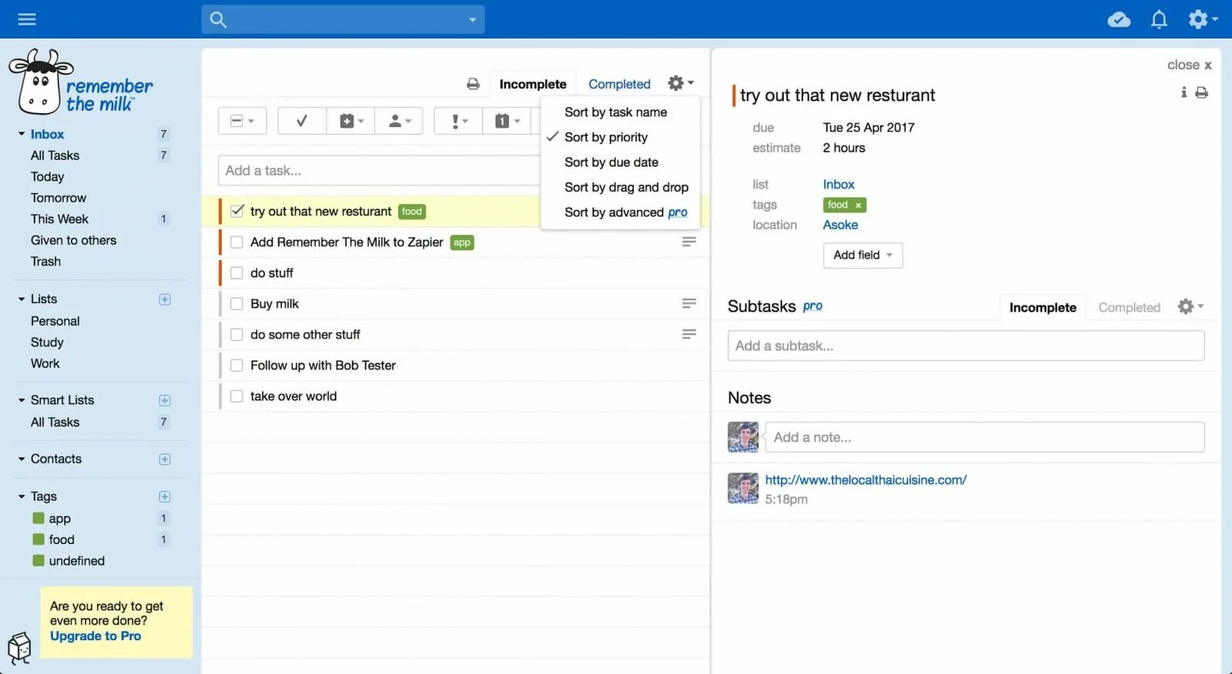Open the thelocalthaicuisine.com link
The width and height of the screenshot is (1232, 674).
[865, 479]
